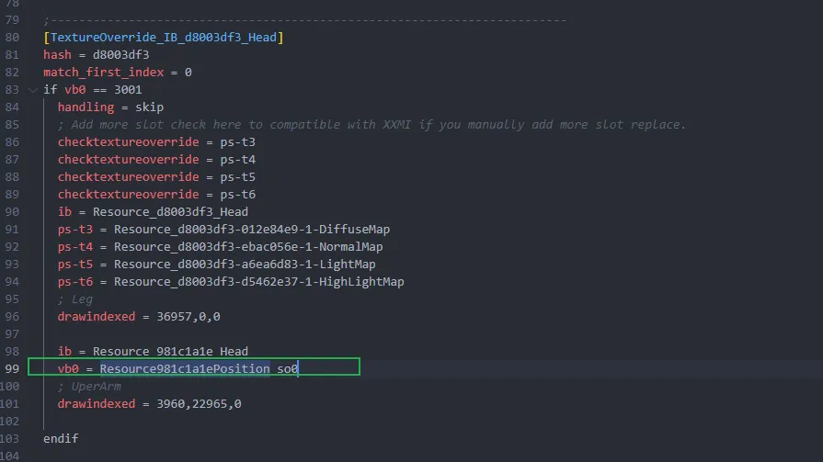Click the checktextureoverride ps-t3 value
This screenshot has width=823, height=462.
click(238, 142)
